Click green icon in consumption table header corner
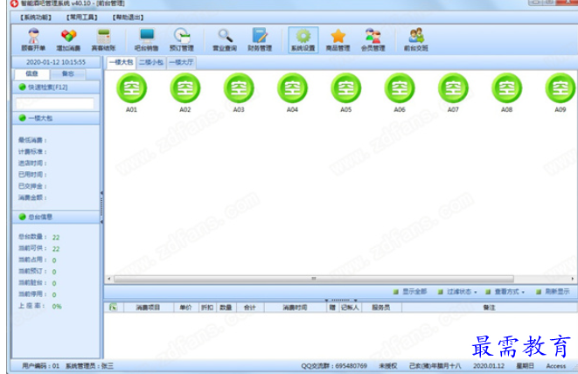578x374 pixels. [113, 307]
